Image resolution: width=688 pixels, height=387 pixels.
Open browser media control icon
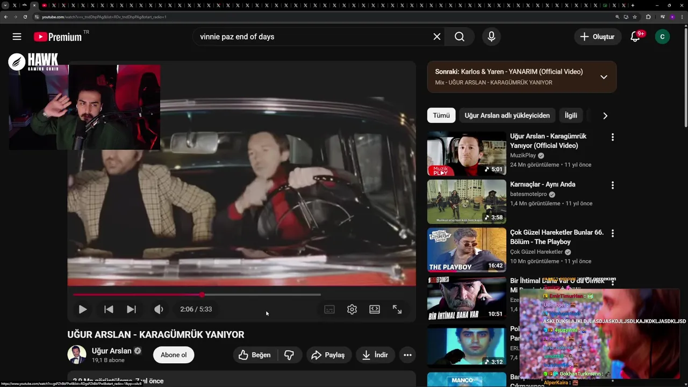click(663, 17)
